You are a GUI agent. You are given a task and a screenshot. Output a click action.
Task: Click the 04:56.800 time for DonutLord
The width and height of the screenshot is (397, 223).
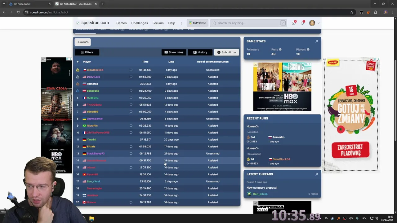coord(145,77)
